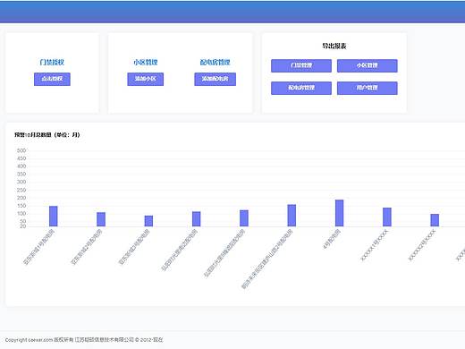Select 配电房管理 heading above 添加配电房
This screenshot has width=465, height=349.
216,62
